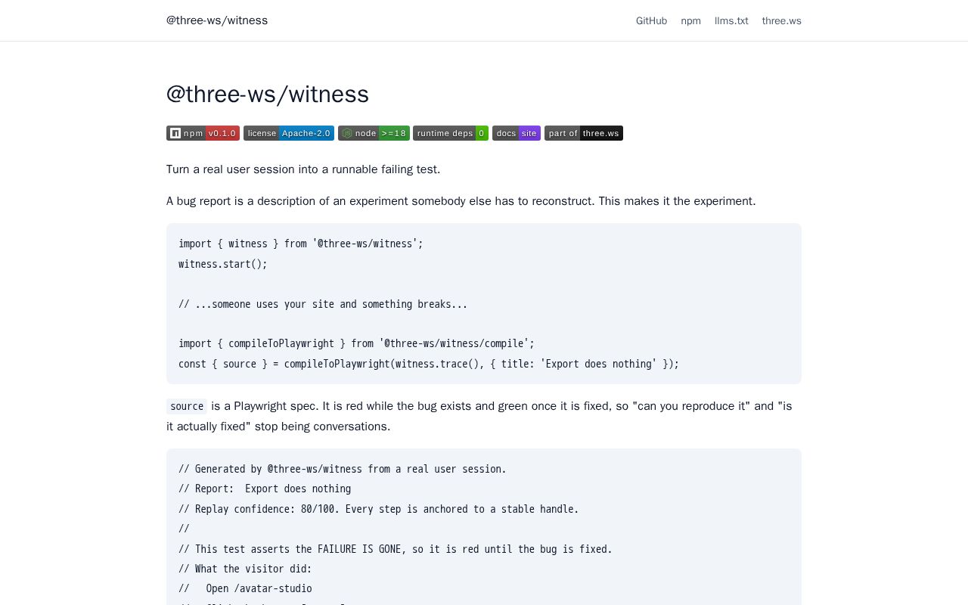This screenshot has width=968, height=605.
Task: Open llms.txt from the top navigation
Action: coord(731,20)
